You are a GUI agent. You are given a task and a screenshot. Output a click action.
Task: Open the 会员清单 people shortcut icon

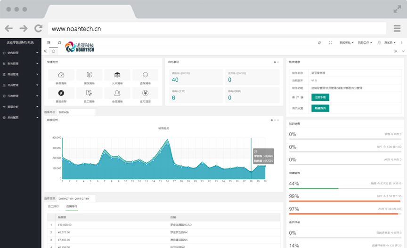[x=117, y=93]
